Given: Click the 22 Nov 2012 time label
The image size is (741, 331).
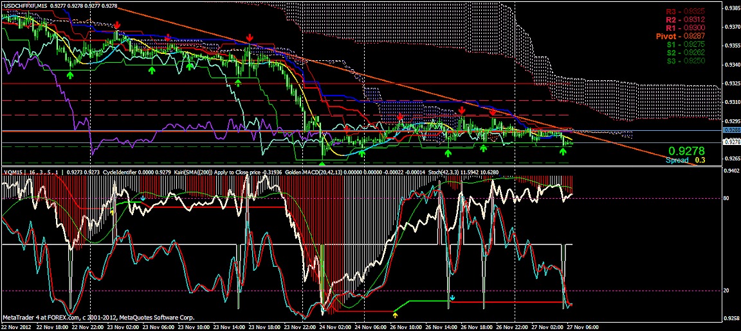Looking at the screenshot, I should tap(15, 327).
